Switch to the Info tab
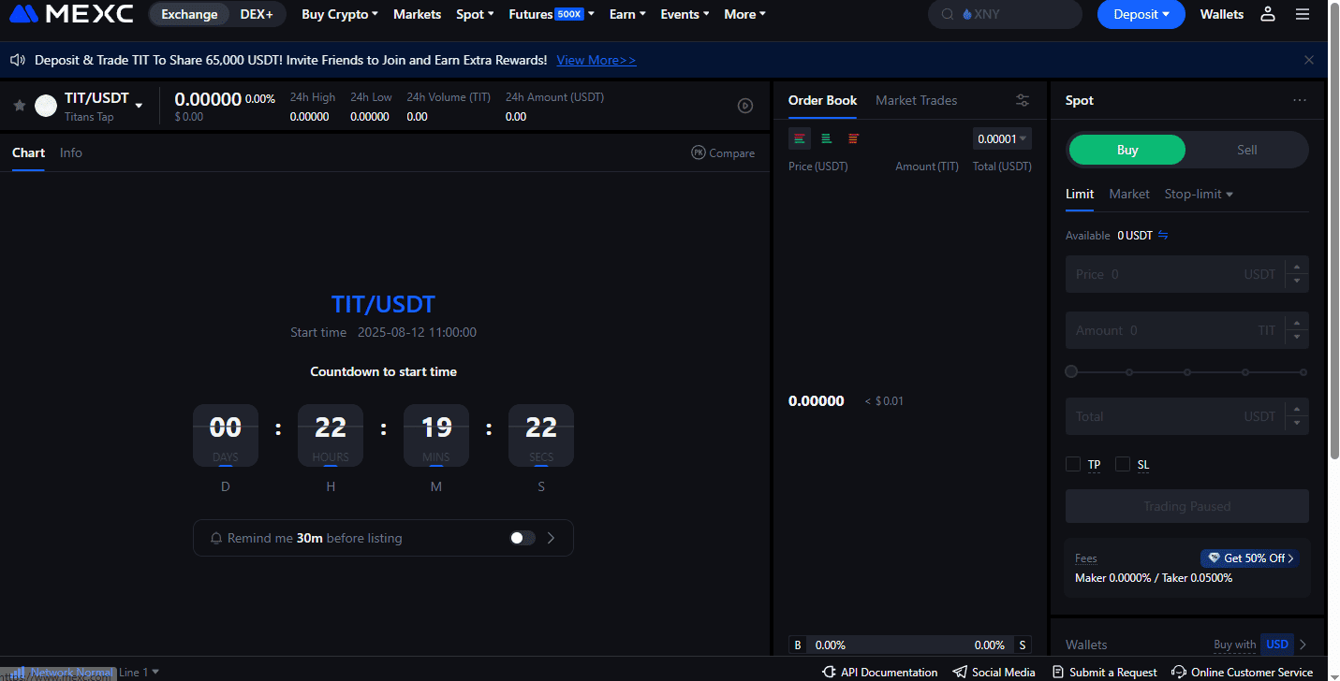Screen dimensions: 1340x681 [71, 152]
